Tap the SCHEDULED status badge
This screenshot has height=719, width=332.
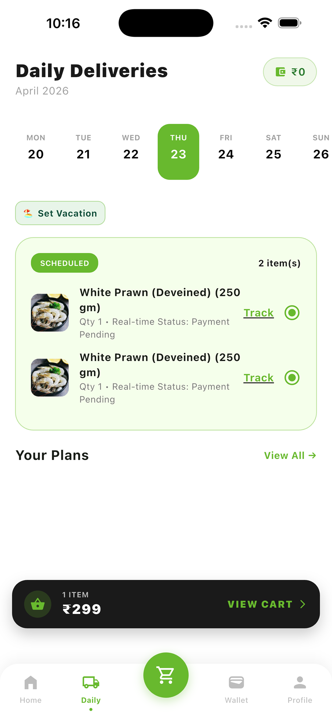[64, 263]
